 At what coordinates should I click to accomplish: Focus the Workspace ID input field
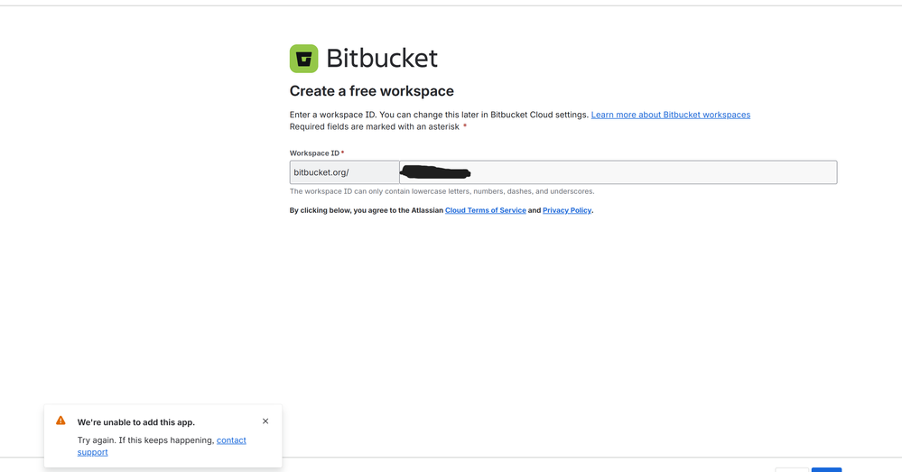click(x=618, y=172)
